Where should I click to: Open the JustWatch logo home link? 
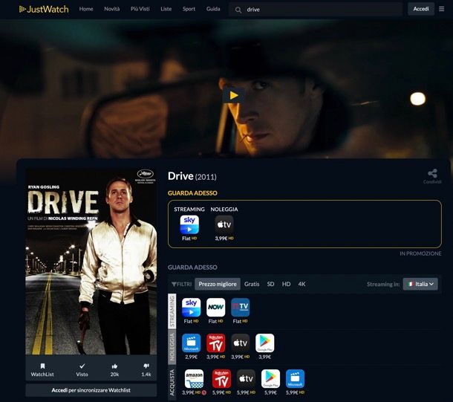click(x=44, y=9)
